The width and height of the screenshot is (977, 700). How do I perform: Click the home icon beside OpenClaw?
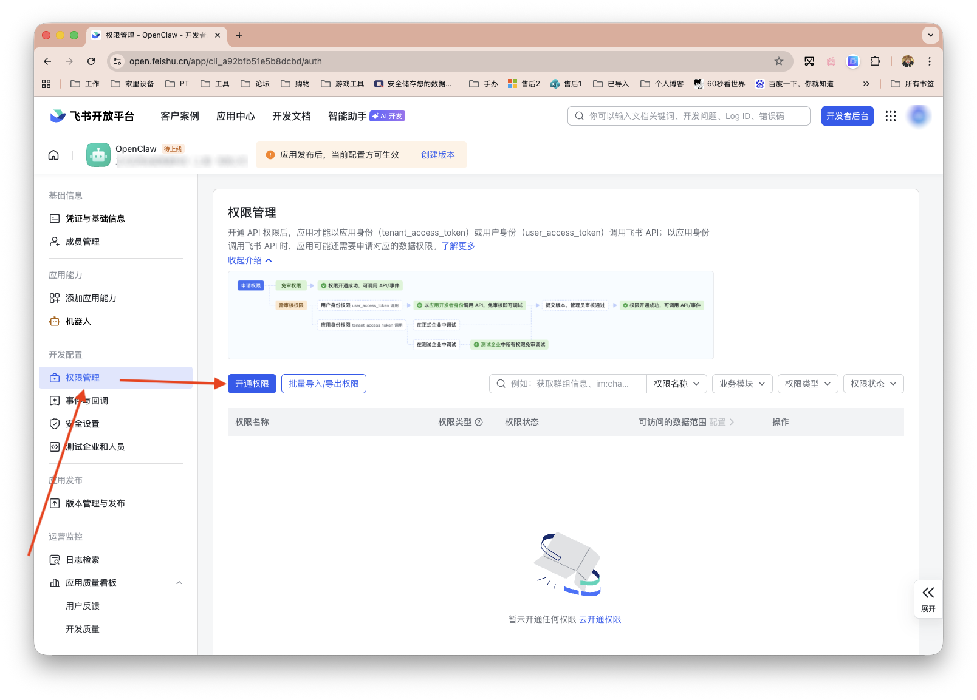point(53,155)
